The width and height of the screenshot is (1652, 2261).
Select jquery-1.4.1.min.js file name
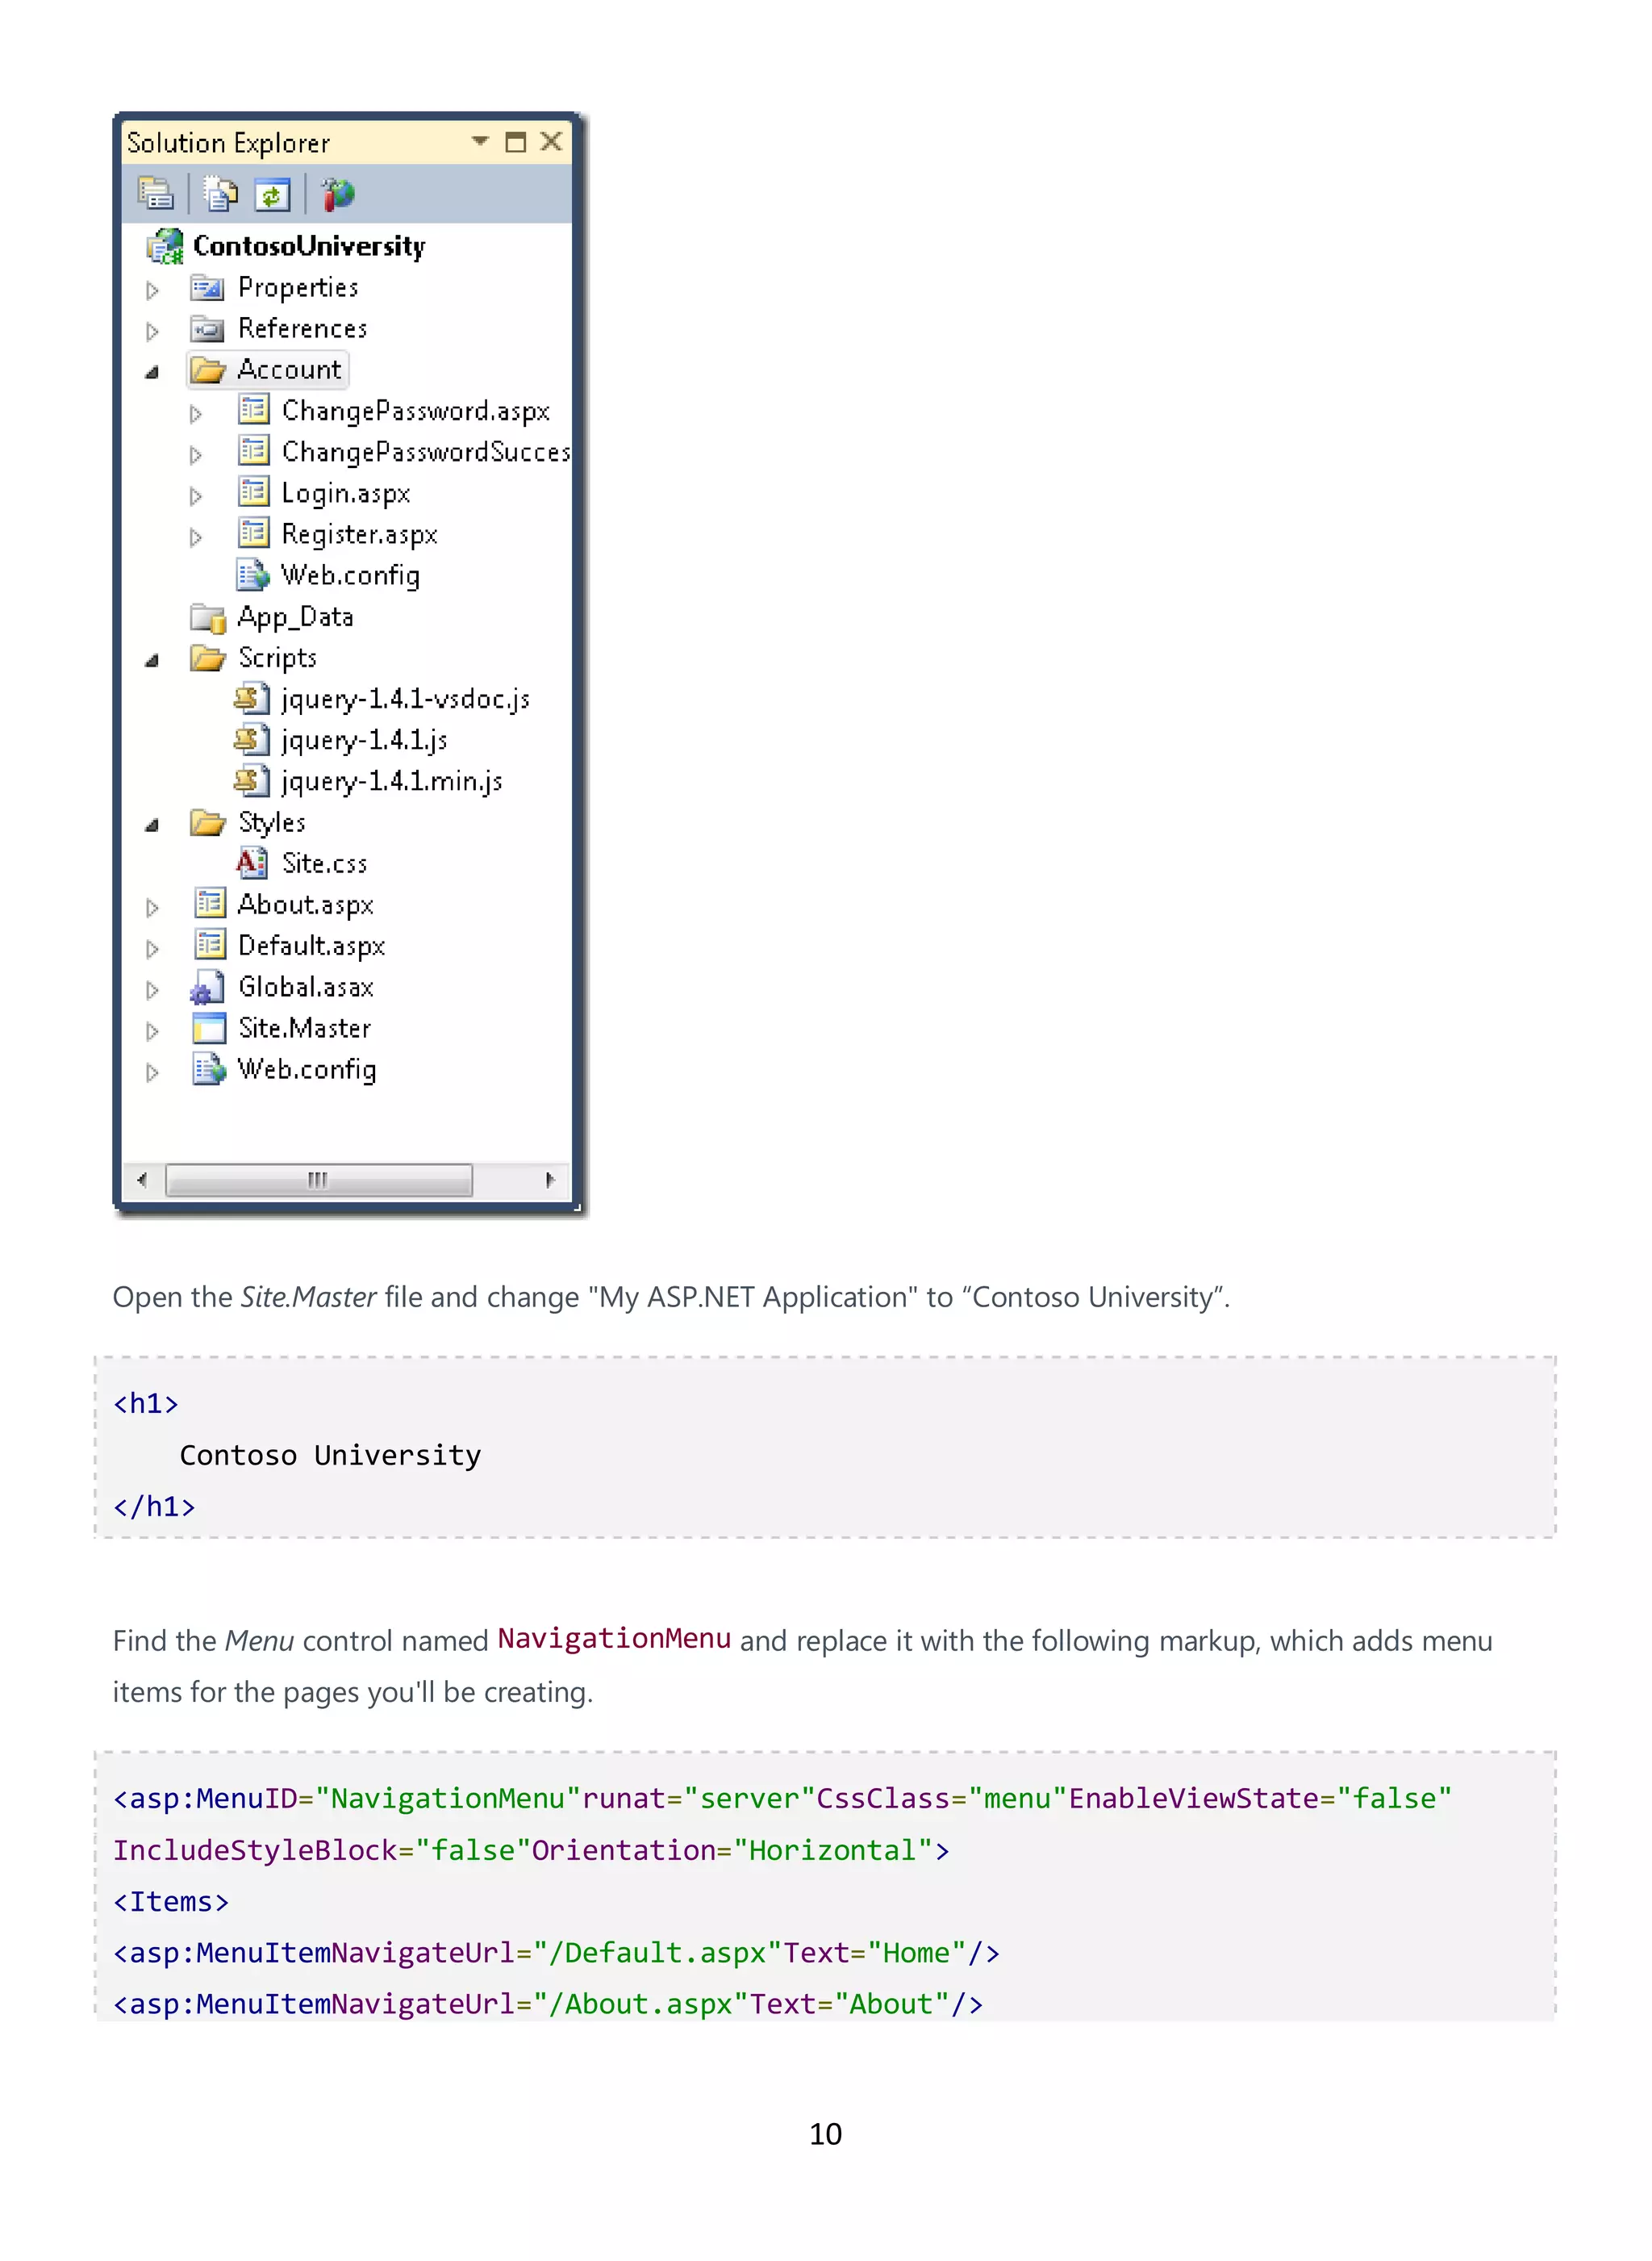[x=392, y=781]
